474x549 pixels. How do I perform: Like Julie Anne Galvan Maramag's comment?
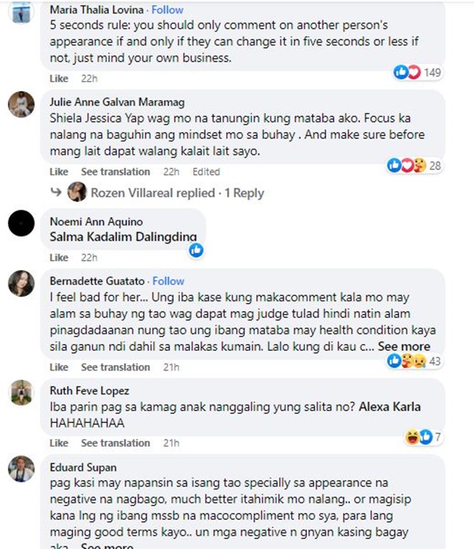coord(59,171)
